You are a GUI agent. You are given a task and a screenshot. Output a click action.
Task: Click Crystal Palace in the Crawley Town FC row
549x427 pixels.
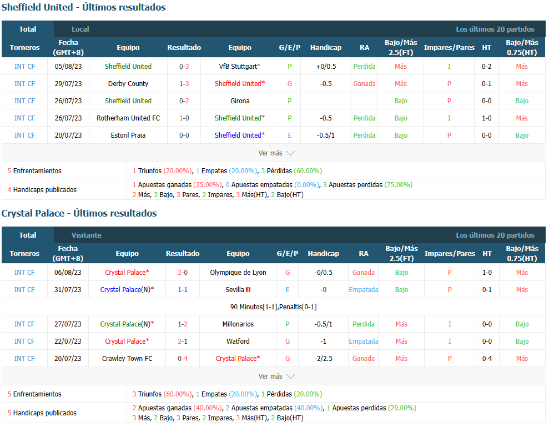[236, 358]
